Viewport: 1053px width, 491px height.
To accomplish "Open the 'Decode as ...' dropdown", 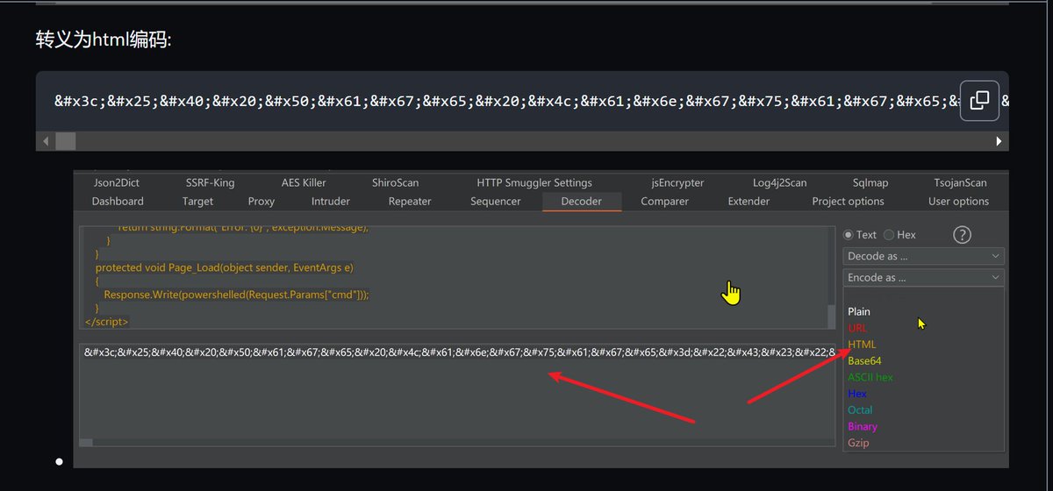I will 923,256.
